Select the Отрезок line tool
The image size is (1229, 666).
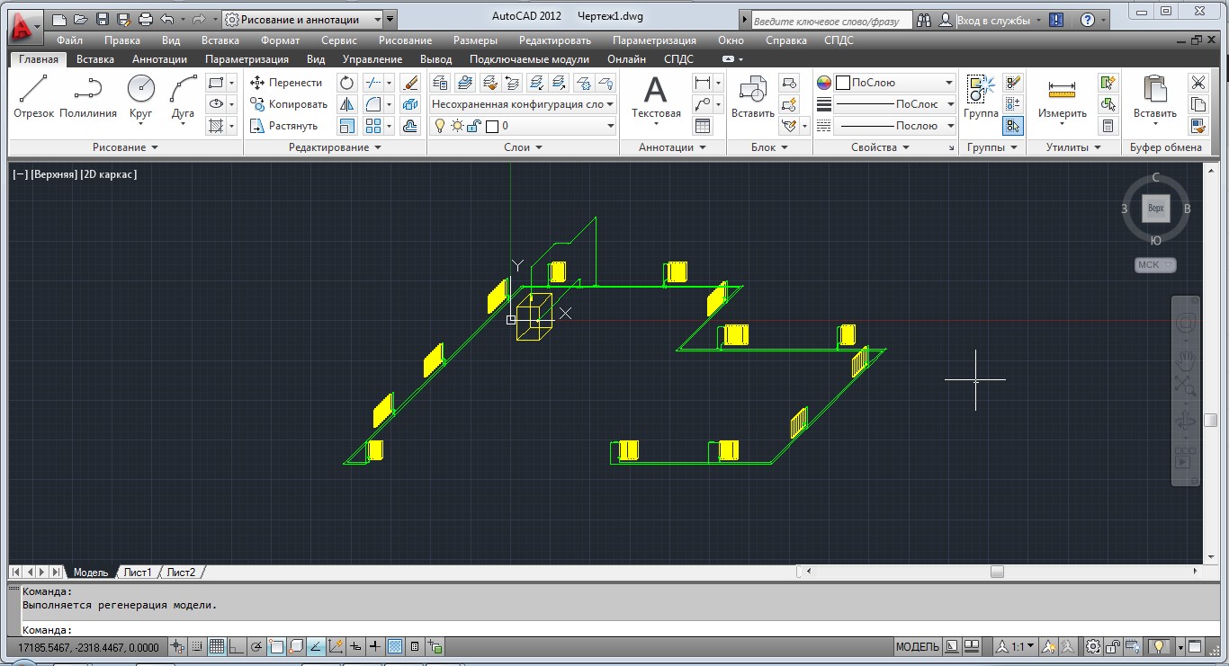33,97
